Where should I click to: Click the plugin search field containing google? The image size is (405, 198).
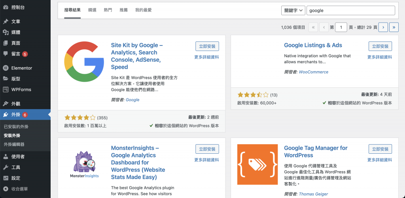351,11
